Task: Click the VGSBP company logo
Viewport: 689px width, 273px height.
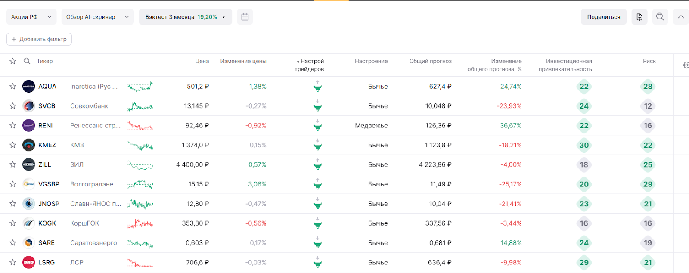Action: tap(29, 184)
